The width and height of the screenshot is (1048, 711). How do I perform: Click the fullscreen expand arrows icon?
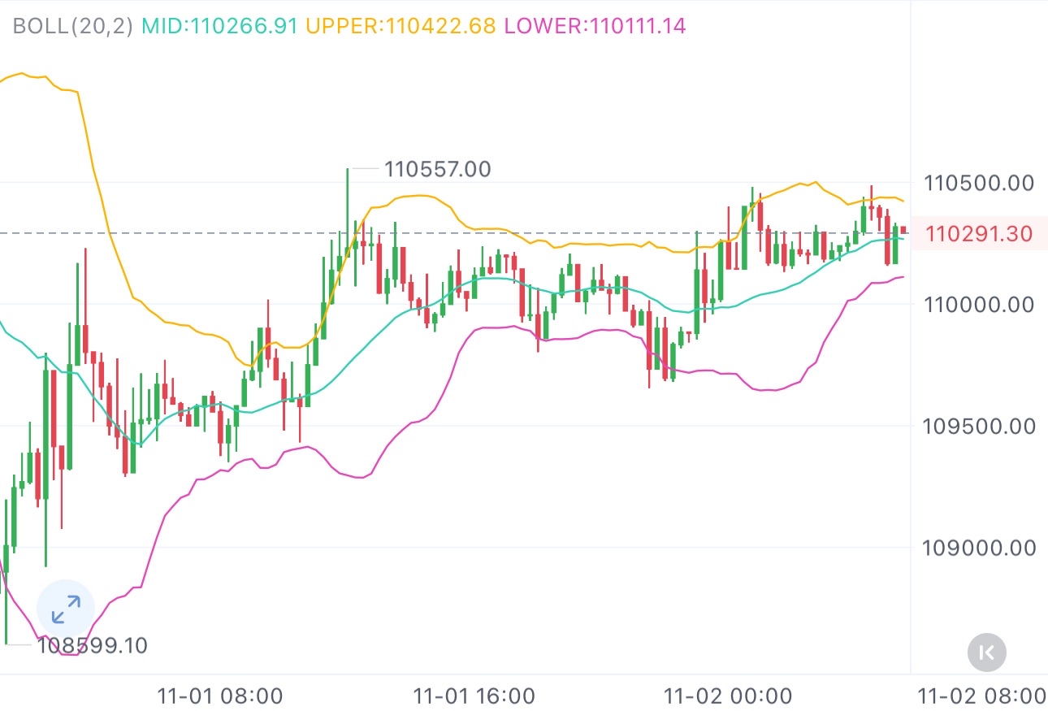[66, 609]
